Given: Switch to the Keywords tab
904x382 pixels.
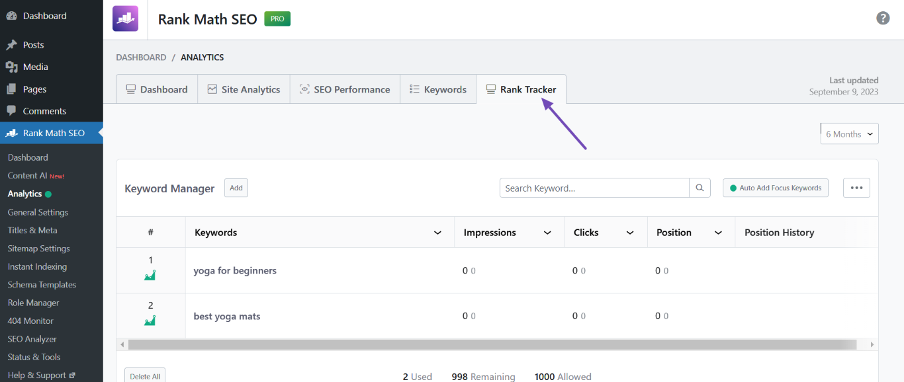Looking at the screenshot, I should [x=438, y=89].
